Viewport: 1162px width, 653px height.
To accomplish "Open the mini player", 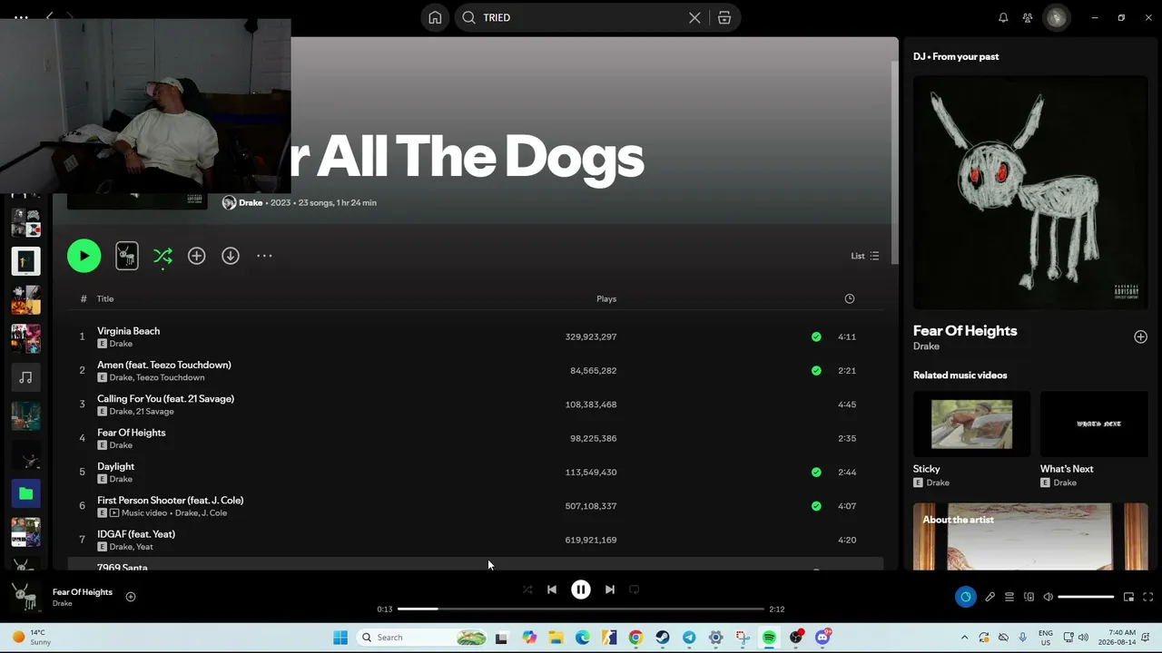I will 1128,597.
